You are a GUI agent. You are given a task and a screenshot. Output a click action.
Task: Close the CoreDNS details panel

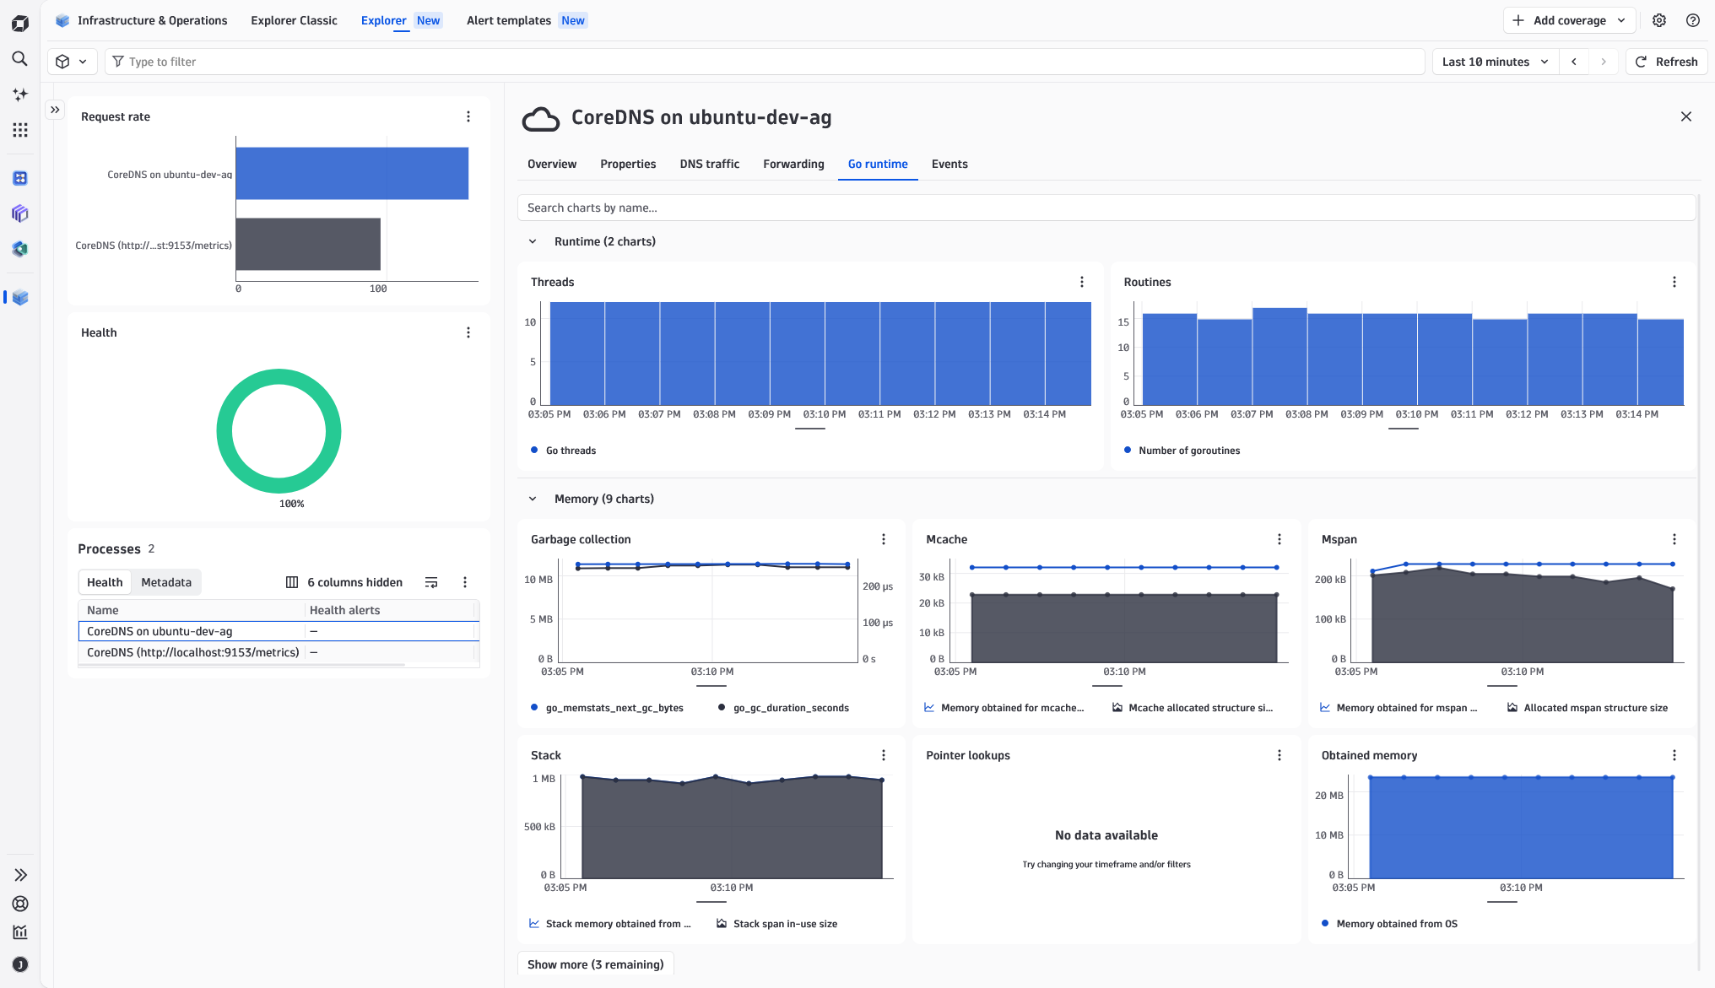click(1686, 116)
